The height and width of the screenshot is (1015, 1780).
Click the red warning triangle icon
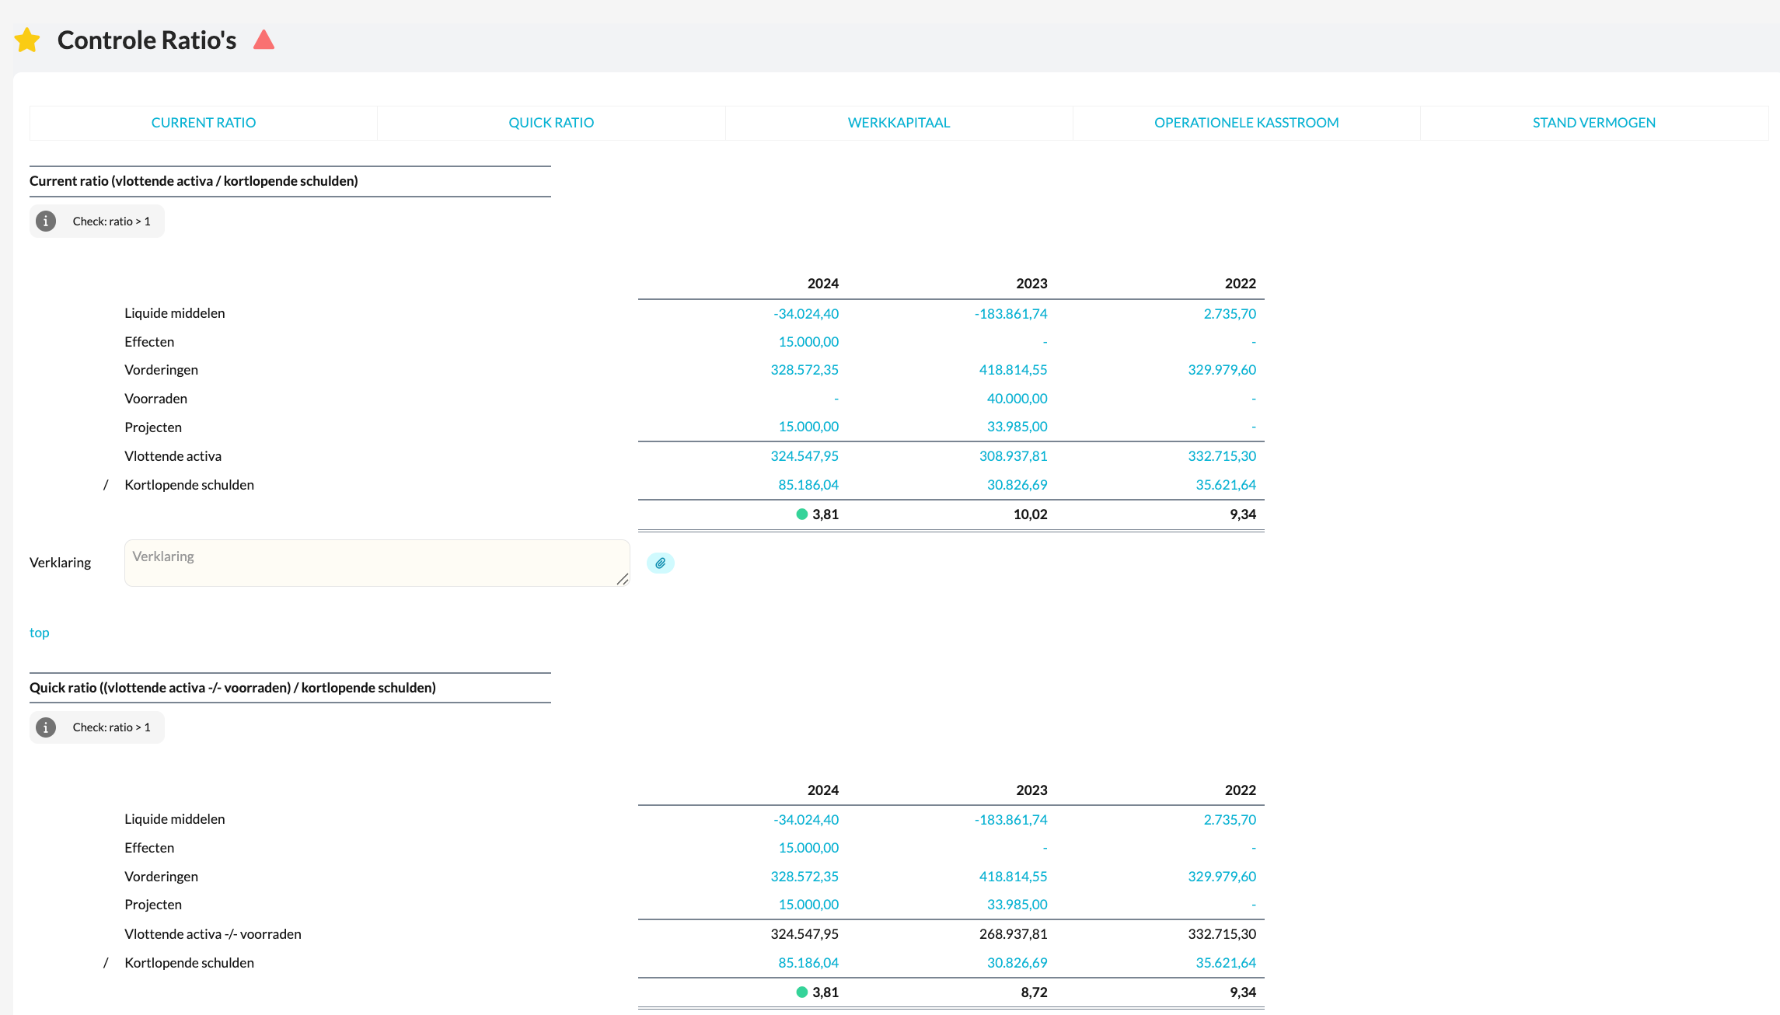click(x=264, y=40)
